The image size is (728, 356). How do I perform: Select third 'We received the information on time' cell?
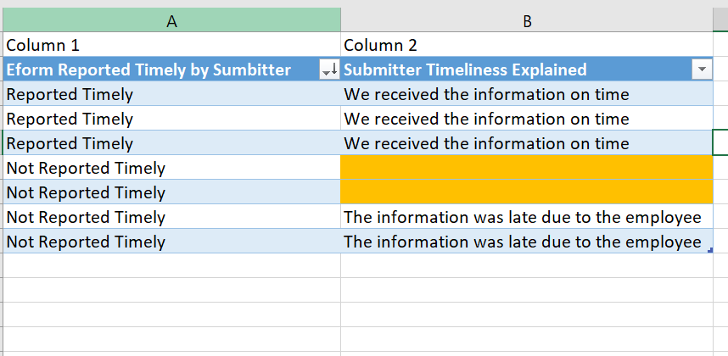527,143
